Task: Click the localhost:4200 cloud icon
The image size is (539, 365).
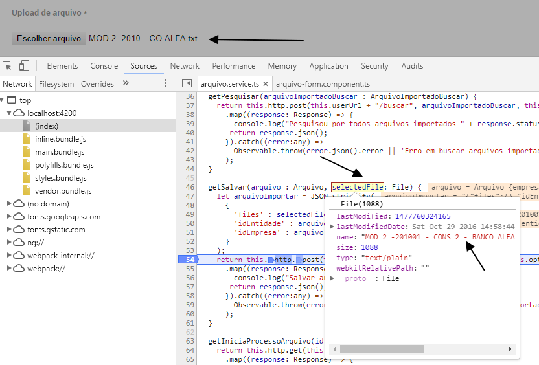Action: 19,113
